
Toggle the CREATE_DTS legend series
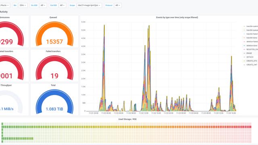(x=252, y=61)
